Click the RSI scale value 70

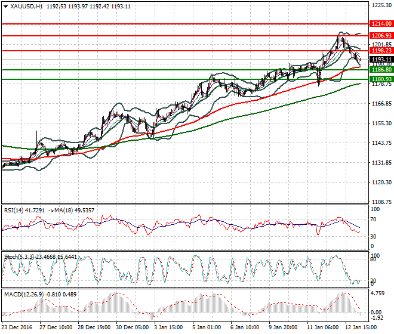374,219
